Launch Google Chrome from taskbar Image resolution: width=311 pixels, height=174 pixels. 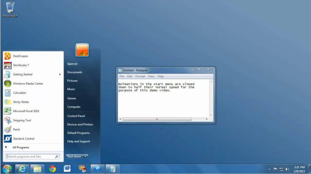tap(52, 169)
